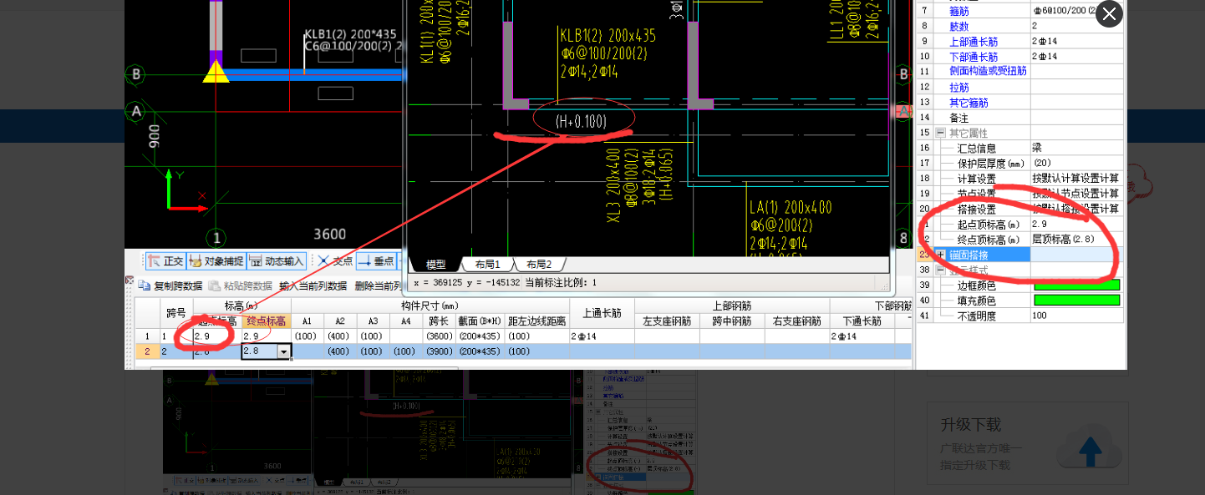This screenshot has width=1205, height=495.
Task: Select the 箍筋 property row
Action: (1020, 11)
